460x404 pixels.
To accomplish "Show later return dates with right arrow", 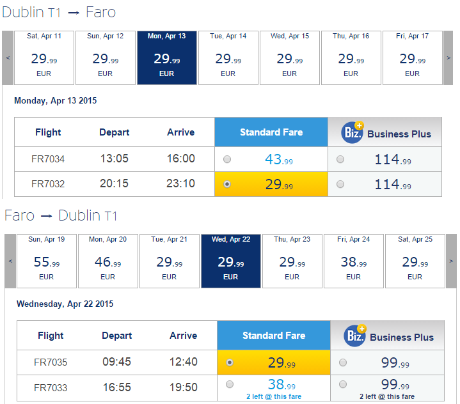I will pos(451,261).
